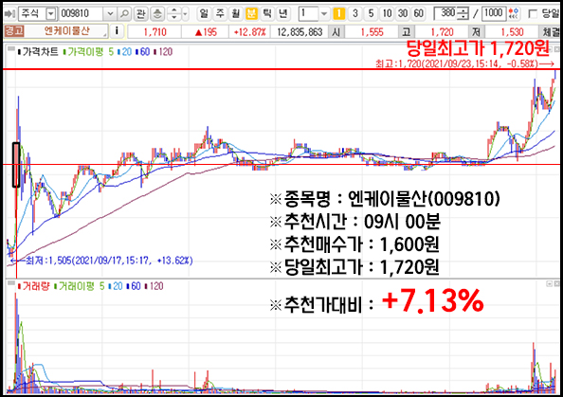Toggle the 1-minute interval button
563x397 pixels.
point(339,13)
